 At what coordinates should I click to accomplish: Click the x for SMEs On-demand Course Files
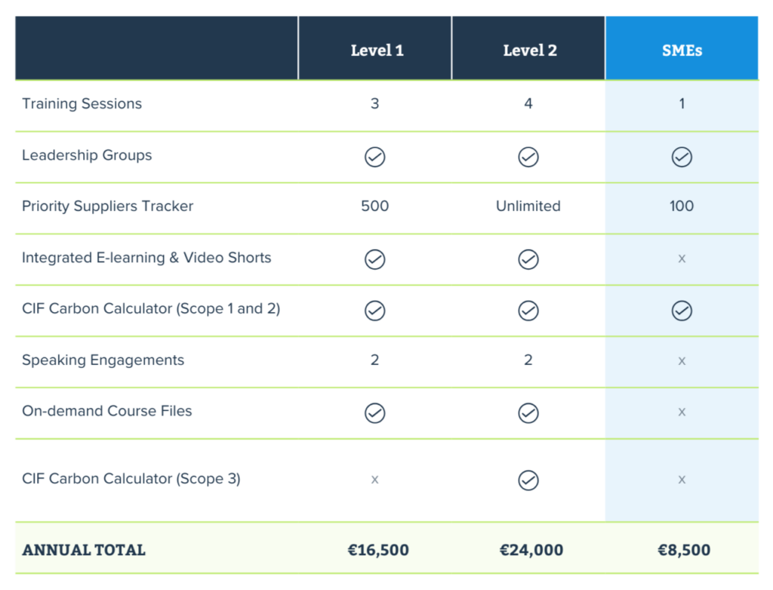point(682,412)
